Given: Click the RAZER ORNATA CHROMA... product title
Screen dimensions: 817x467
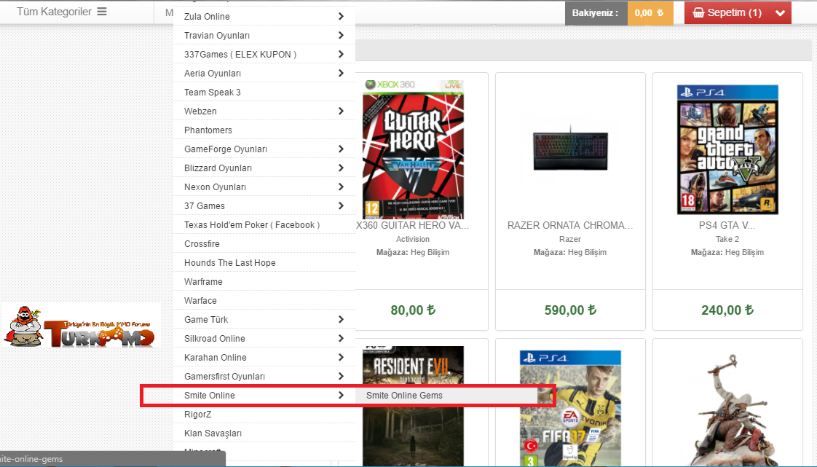Looking at the screenshot, I should pyautogui.click(x=571, y=225).
